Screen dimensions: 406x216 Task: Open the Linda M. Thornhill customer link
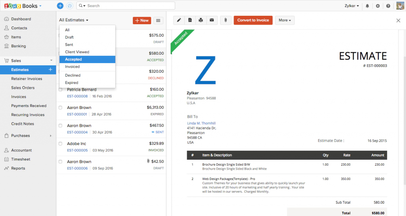(x=201, y=123)
